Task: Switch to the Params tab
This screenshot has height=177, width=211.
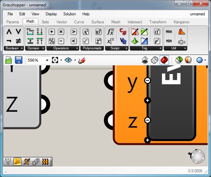Action: [x=13, y=22]
